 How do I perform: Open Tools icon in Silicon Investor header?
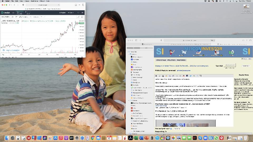[231, 52]
